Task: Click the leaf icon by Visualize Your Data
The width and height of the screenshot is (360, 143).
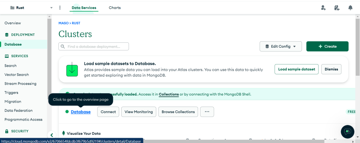Action: coord(64,134)
